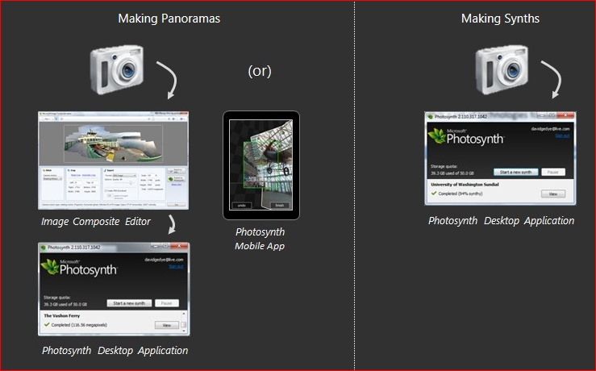The height and width of the screenshot is (371, 596).
Task: Click Pause button in Sundial Photosynth window
Action: (x=553, y=172)
